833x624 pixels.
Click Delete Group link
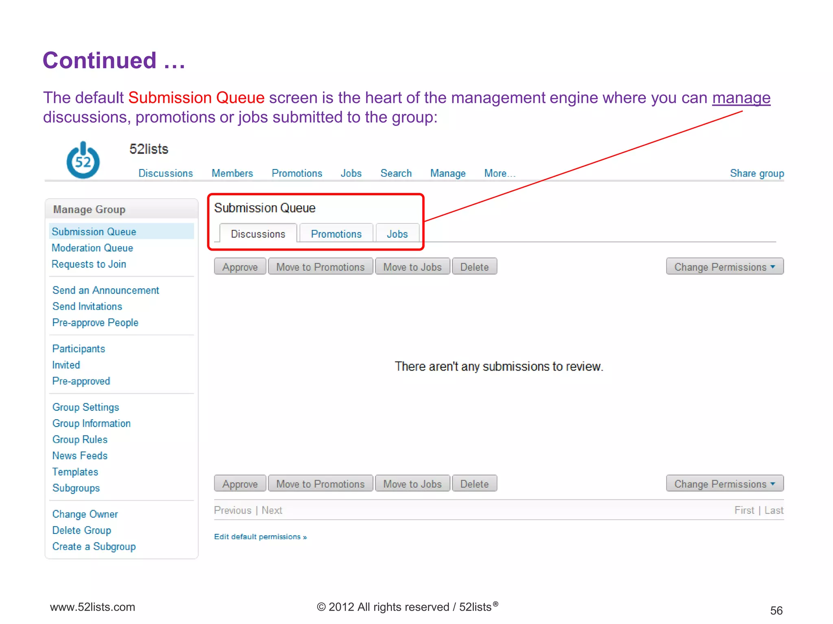pos(82,530)
